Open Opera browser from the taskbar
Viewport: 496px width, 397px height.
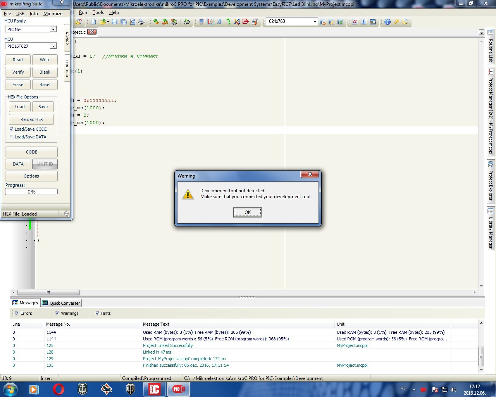59,389
